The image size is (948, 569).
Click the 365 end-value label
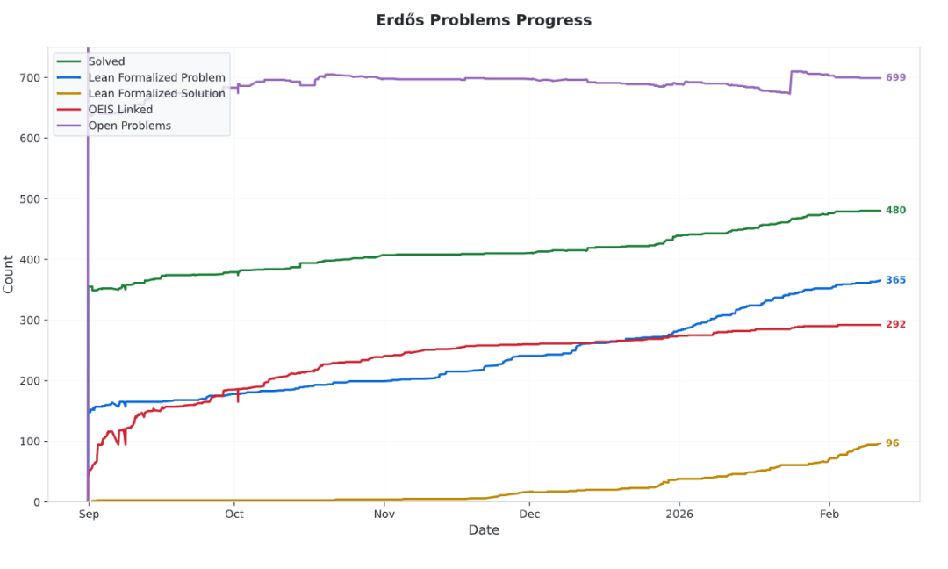pyautogui.click(x=895, y=280)
